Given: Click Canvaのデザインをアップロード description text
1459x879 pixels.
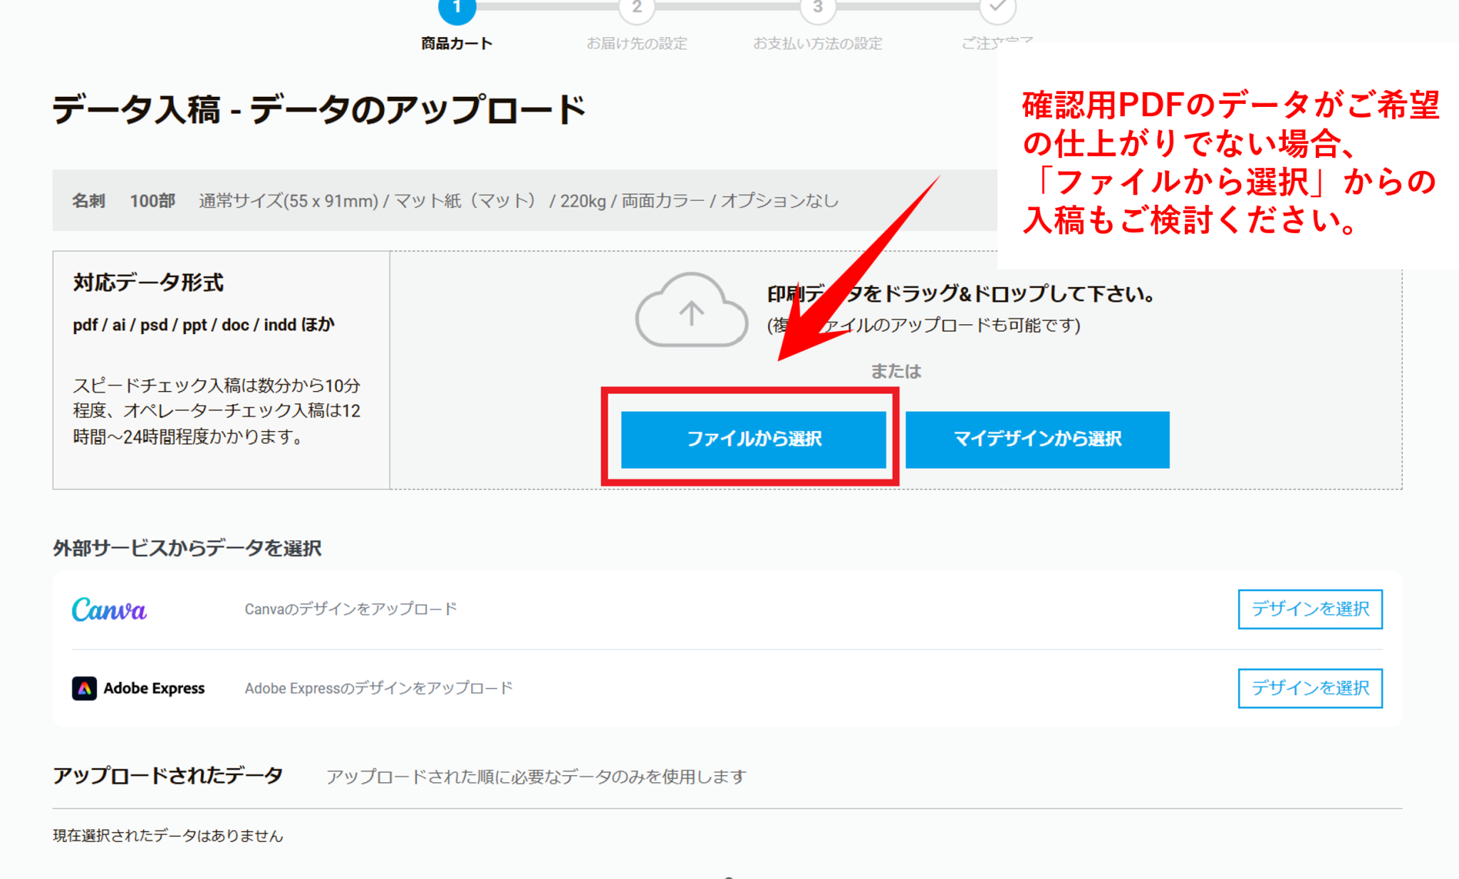Looking at the screenshot, I should coord(351,609).
